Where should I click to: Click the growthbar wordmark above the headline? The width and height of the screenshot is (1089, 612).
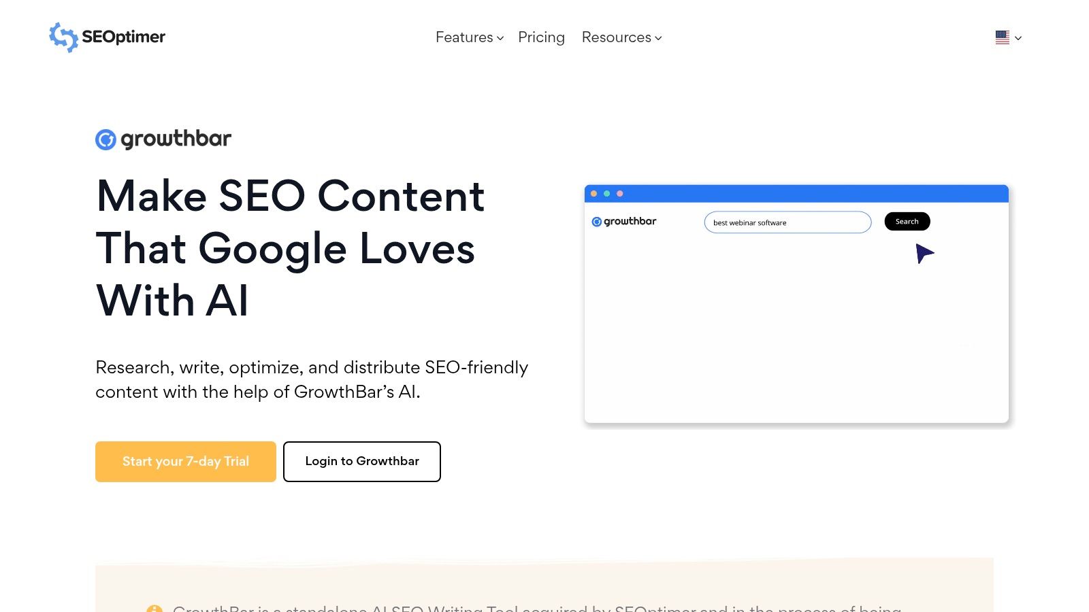176,139
